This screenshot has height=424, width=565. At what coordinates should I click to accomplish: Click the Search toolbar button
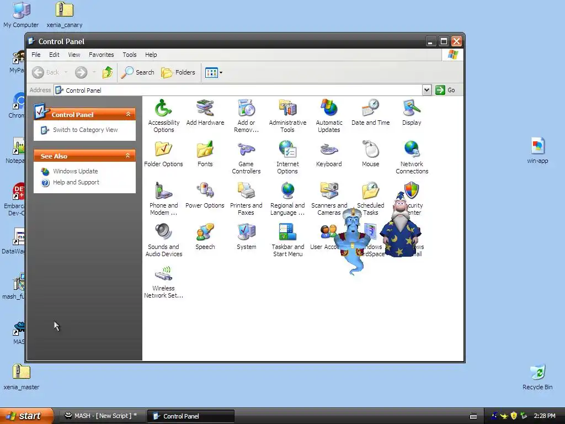[x=137, y=72]
